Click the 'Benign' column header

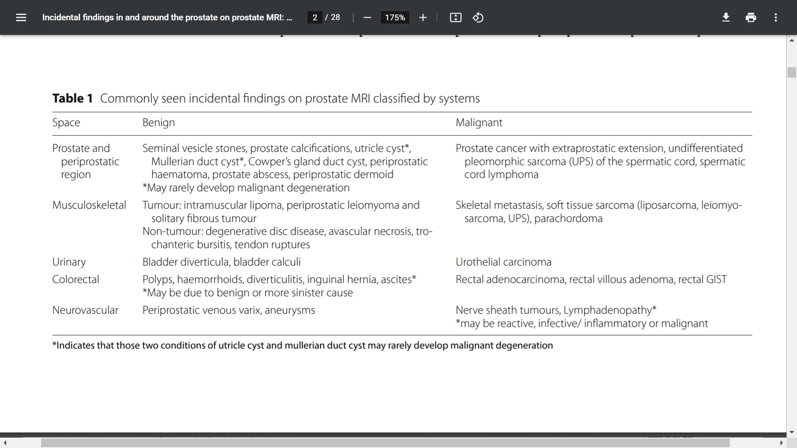(159, 122)
